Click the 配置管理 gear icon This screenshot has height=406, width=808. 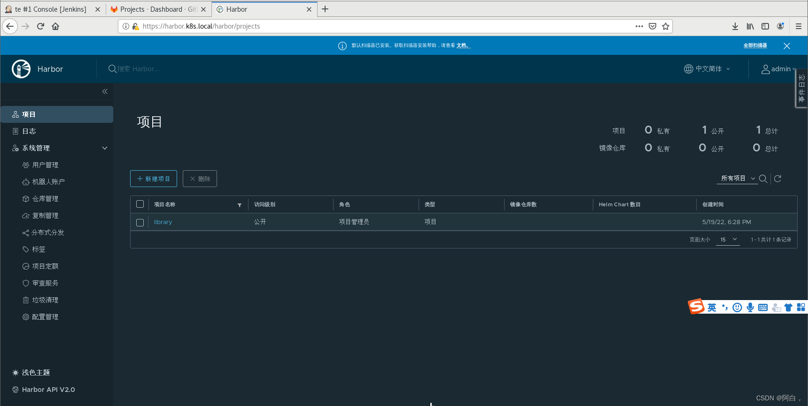26,317
